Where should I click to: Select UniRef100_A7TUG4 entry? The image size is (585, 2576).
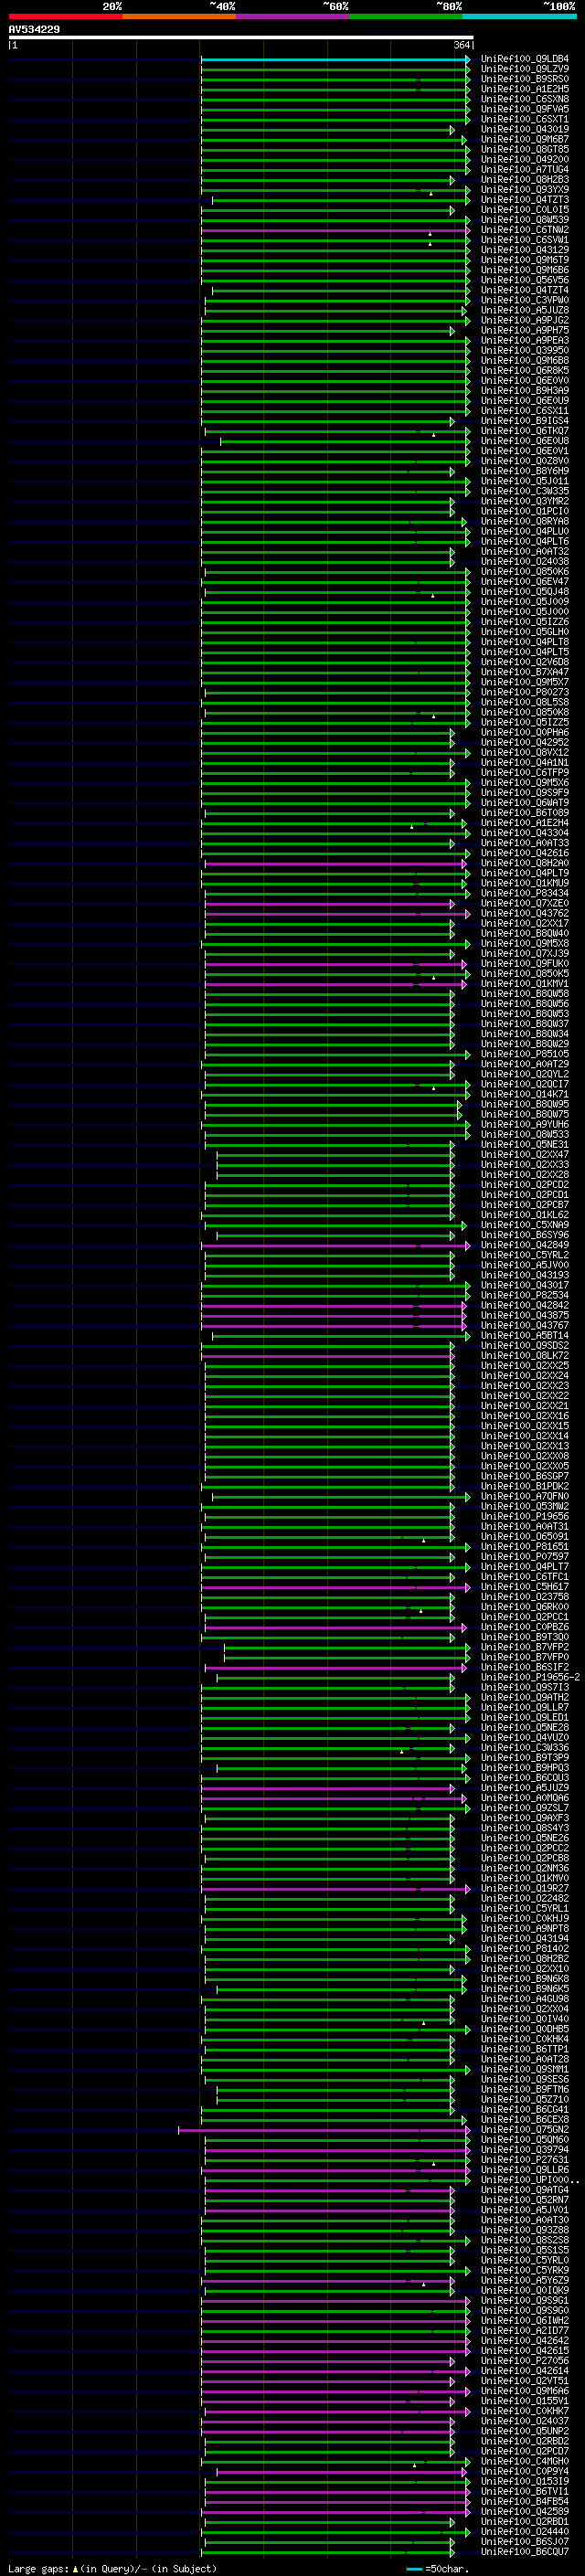(524, 170)
